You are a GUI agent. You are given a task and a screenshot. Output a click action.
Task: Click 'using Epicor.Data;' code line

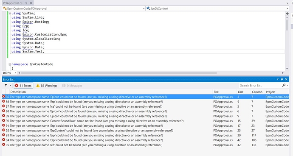pyautogui.click(x=28, y=47)
